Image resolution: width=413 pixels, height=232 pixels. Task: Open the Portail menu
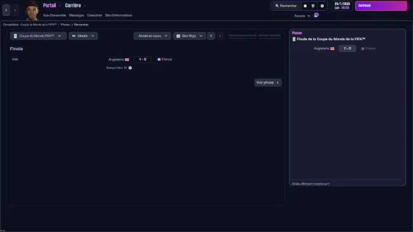(x=50, y=6)
